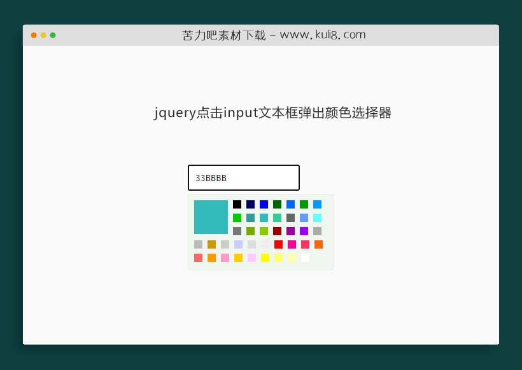Select the white swatch in the bottom row
Image resolution: width=522 pixels, height=370 pixels.
click(x=304, y=257)
